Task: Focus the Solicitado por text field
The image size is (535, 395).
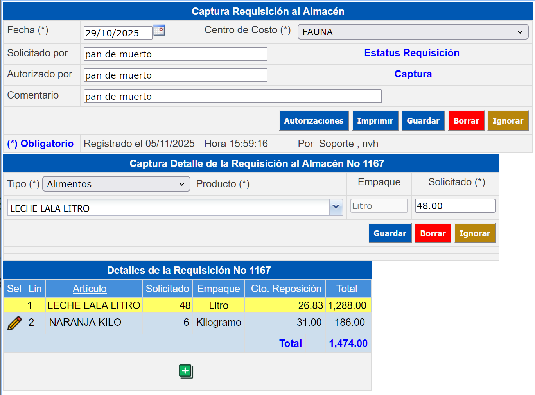Action: click(175, 54)
